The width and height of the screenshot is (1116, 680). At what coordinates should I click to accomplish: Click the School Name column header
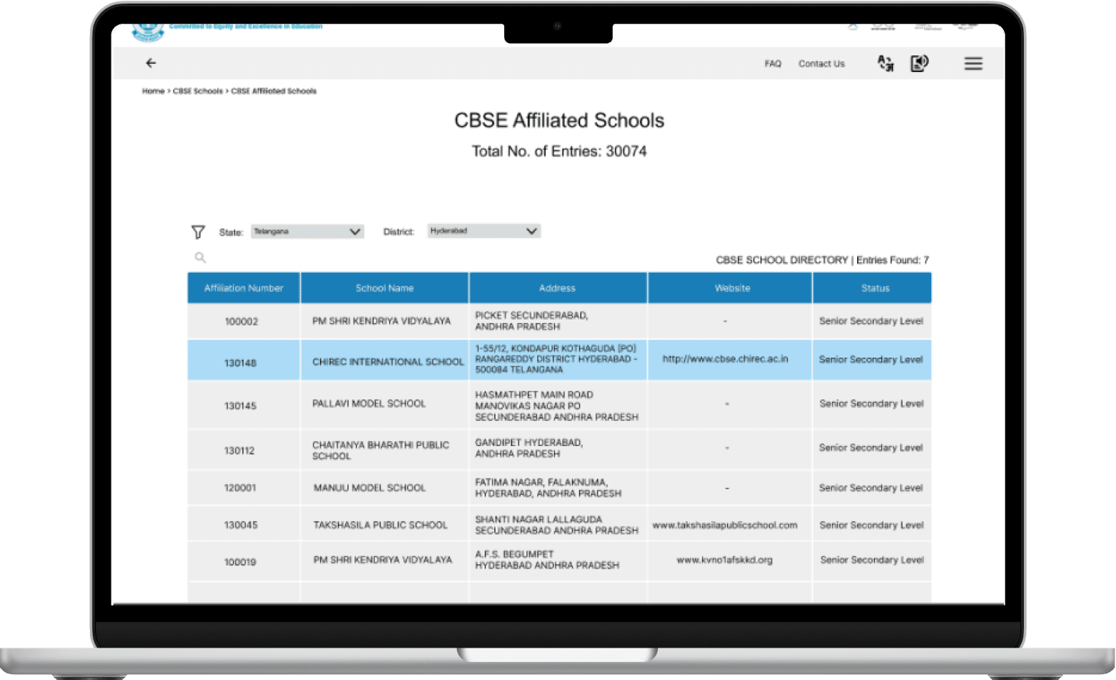[385, 288]
